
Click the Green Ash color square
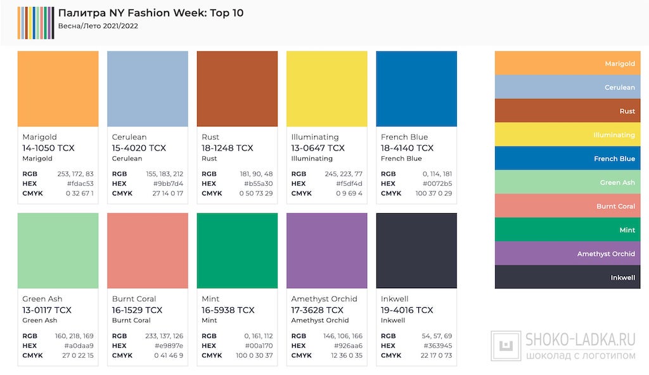(58, 251)
